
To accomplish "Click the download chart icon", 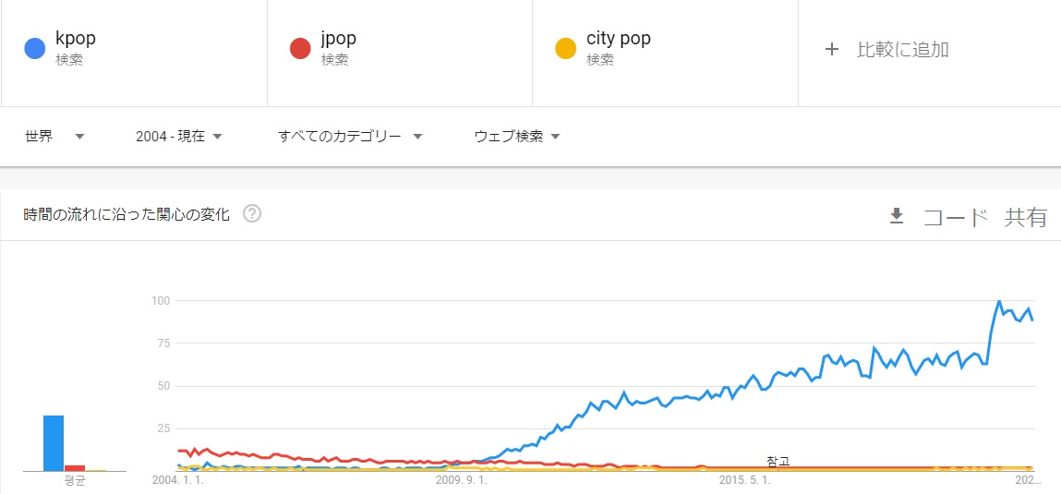I will 896,216.
